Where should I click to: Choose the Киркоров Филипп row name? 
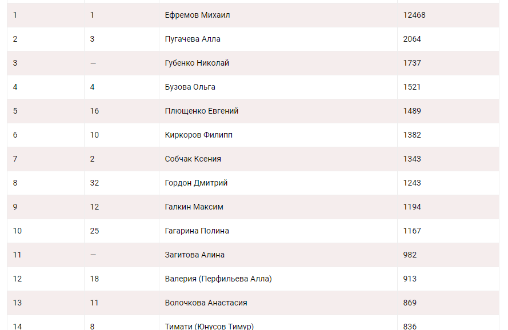(198, 135)
